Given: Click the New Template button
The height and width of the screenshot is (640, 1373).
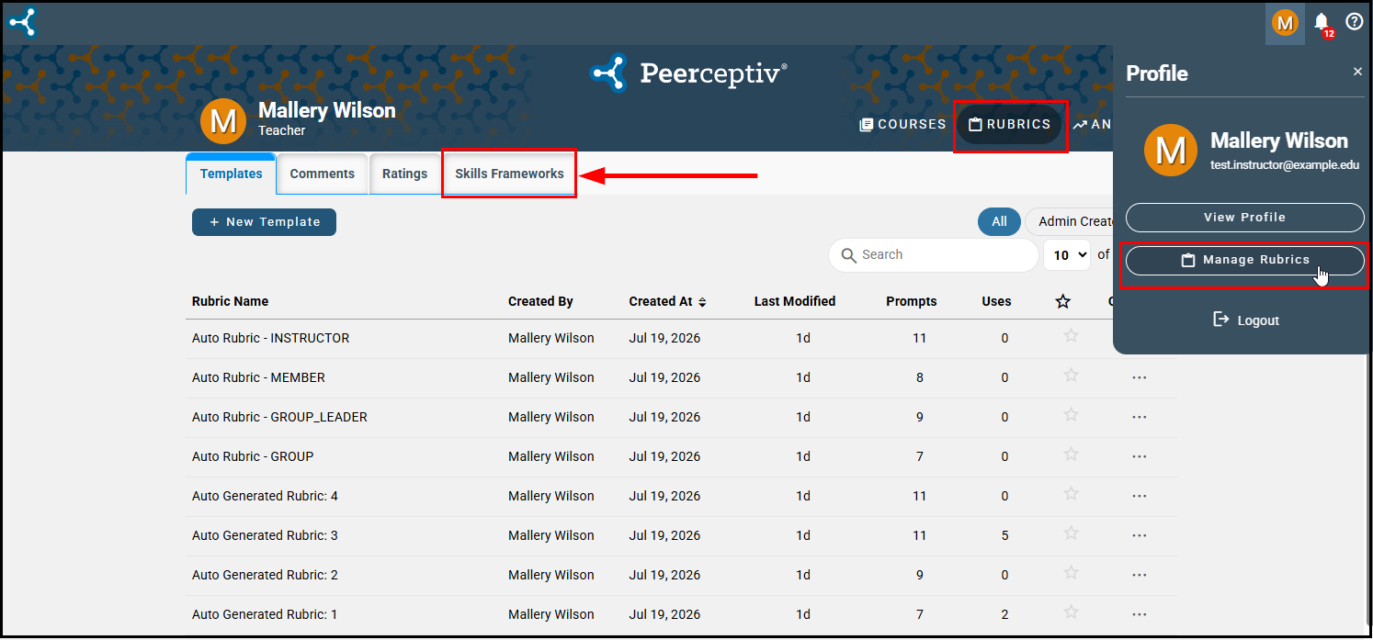Looking at the screenshot, I should (264, 222).
